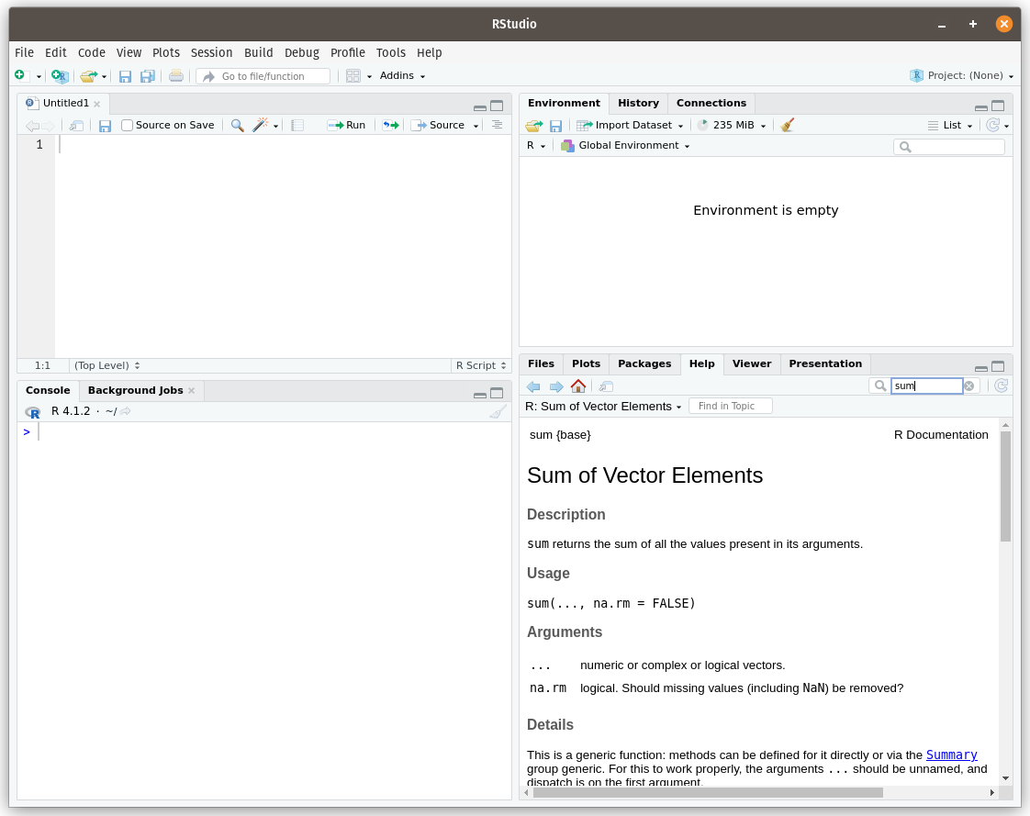Click the save workspace icon in Environment pane
The width and height of the screenshot is (1030, 816).
click(555, 126)
